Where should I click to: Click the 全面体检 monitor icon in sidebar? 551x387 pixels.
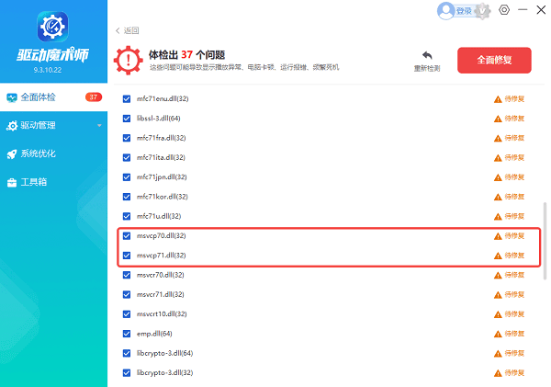coord(12,97)
